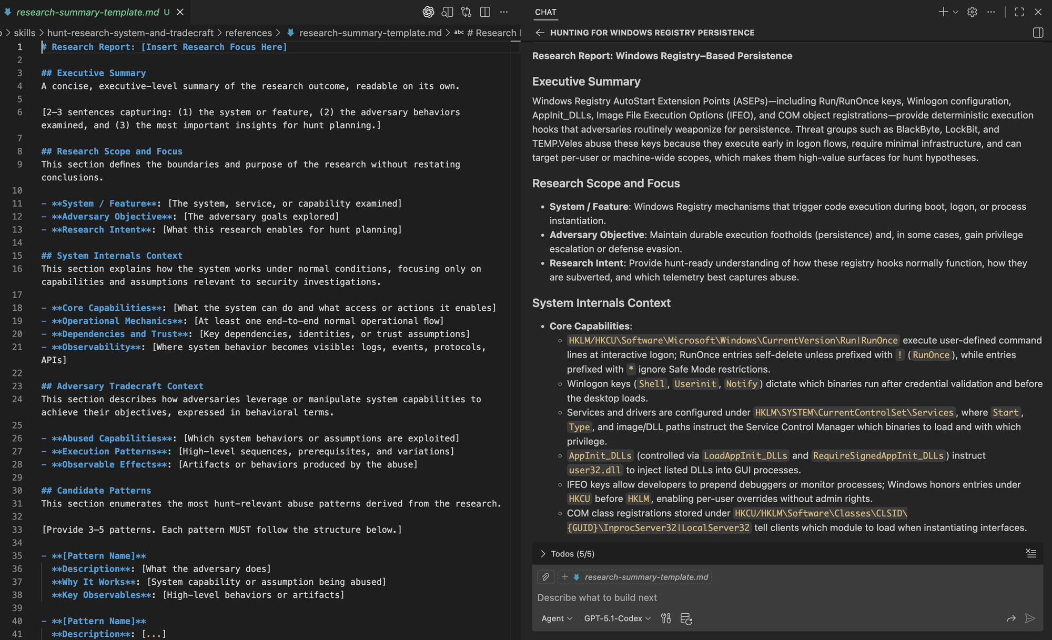Select the research-summary-template.md editor tab
This screenshot has width=1052, height=640.
point(87,12)
